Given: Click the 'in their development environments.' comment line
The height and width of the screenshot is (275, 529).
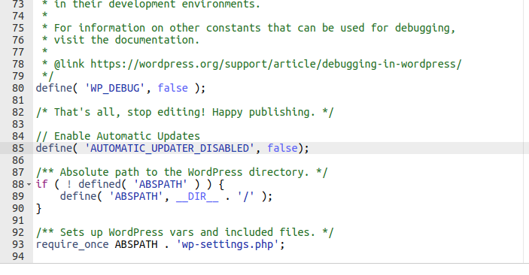Looking at the screenshot, I should [151, 5].
